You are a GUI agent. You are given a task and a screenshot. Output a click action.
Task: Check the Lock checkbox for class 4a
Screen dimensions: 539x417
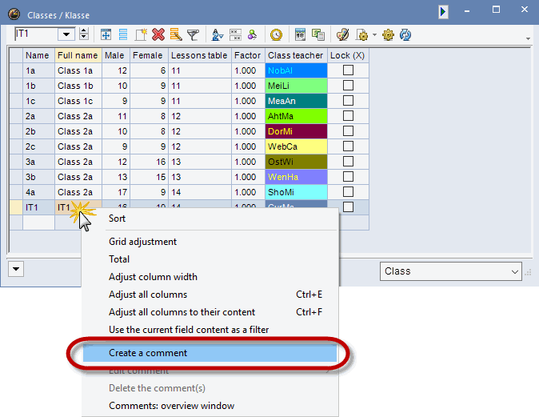(348, 192)
